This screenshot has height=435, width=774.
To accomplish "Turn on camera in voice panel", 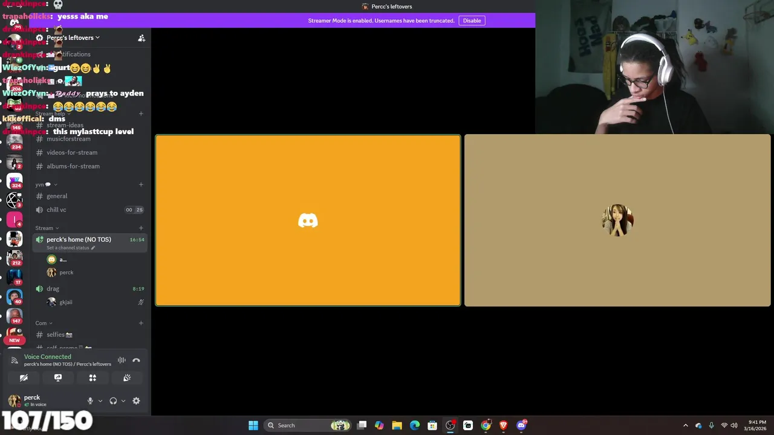I will tap(24, 378).
